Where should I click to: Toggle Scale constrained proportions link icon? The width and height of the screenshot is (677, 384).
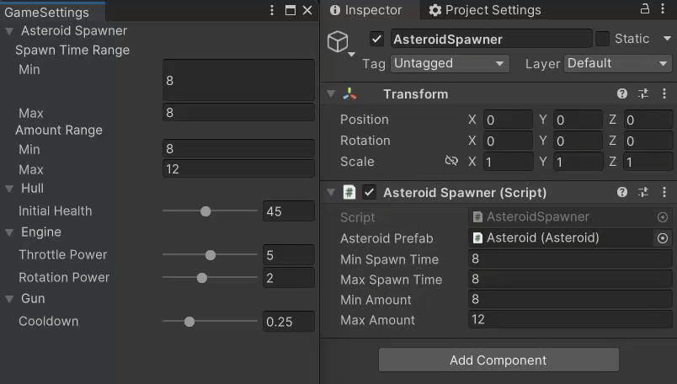451,161
